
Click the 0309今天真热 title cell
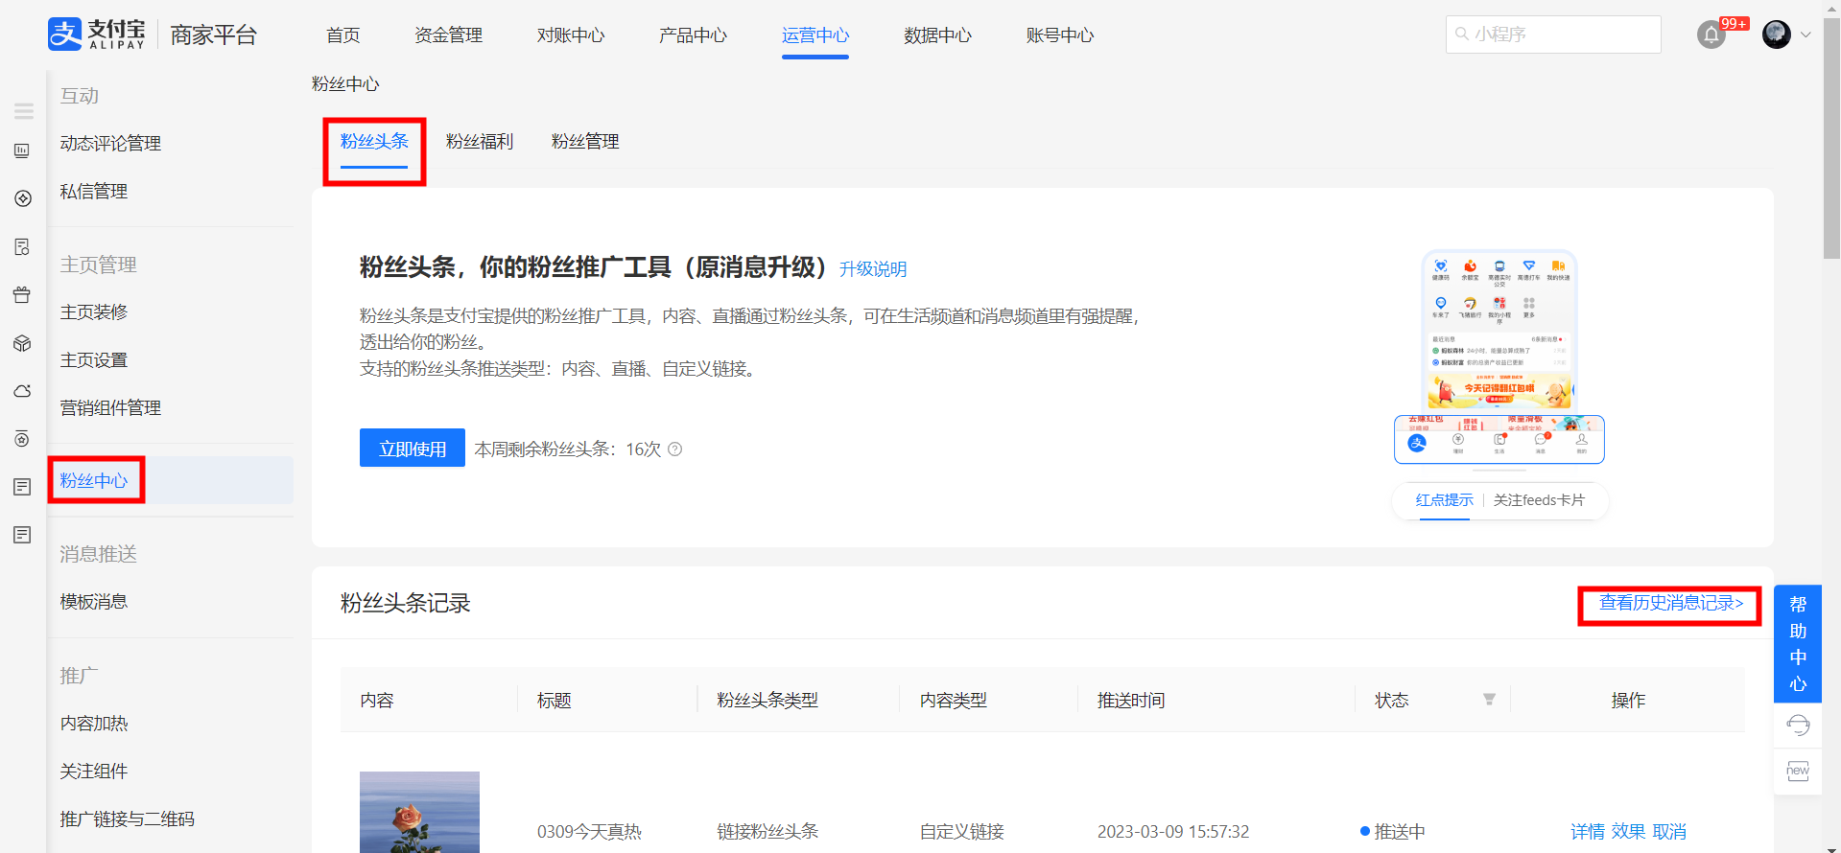[x=589, y=832]
